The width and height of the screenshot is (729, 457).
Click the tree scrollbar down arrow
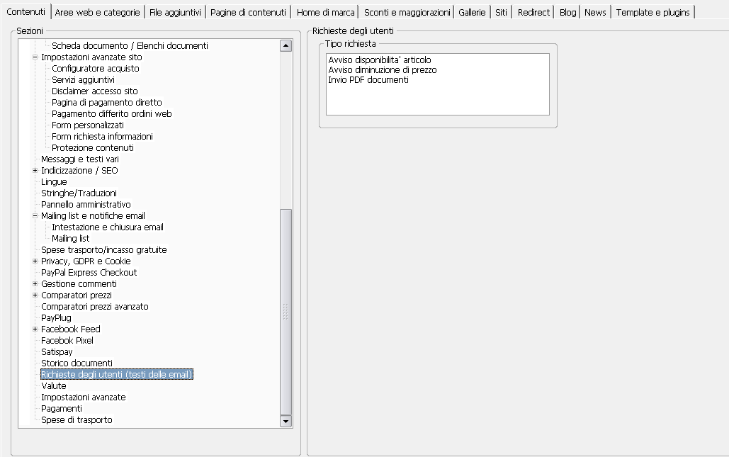286,421
